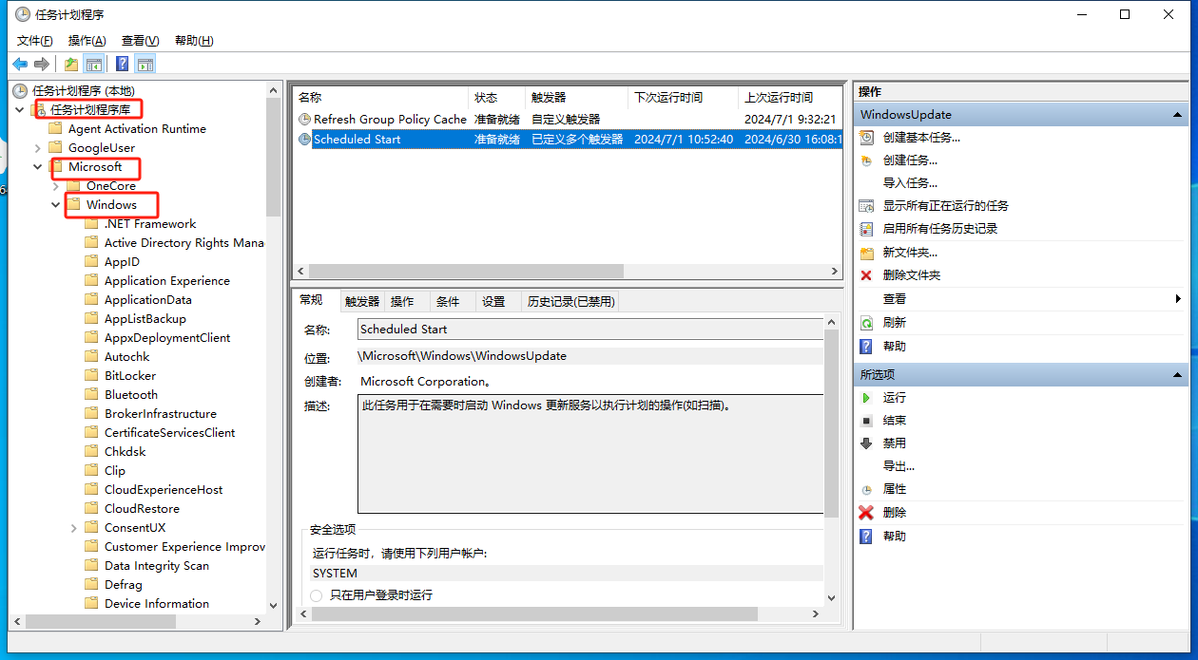This screenshot has width=1198, height=660.
Task: Collapse the 所选项 actions section
Action: tap(1179, 375)
